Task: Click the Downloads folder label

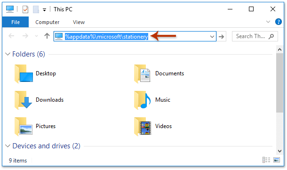Action: click(49, 100)
